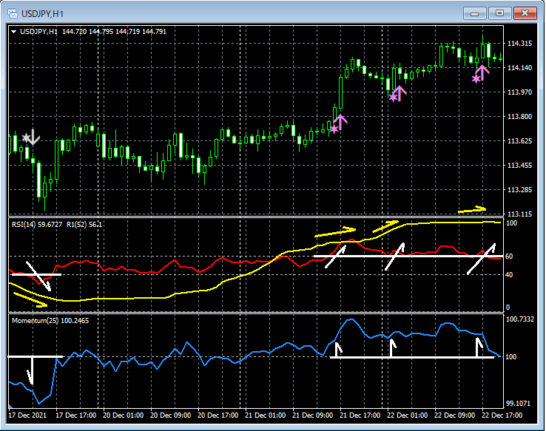Click the RSI scale level 40 label
This screenshot has width=546, height=431.
(x=509, y=275)
